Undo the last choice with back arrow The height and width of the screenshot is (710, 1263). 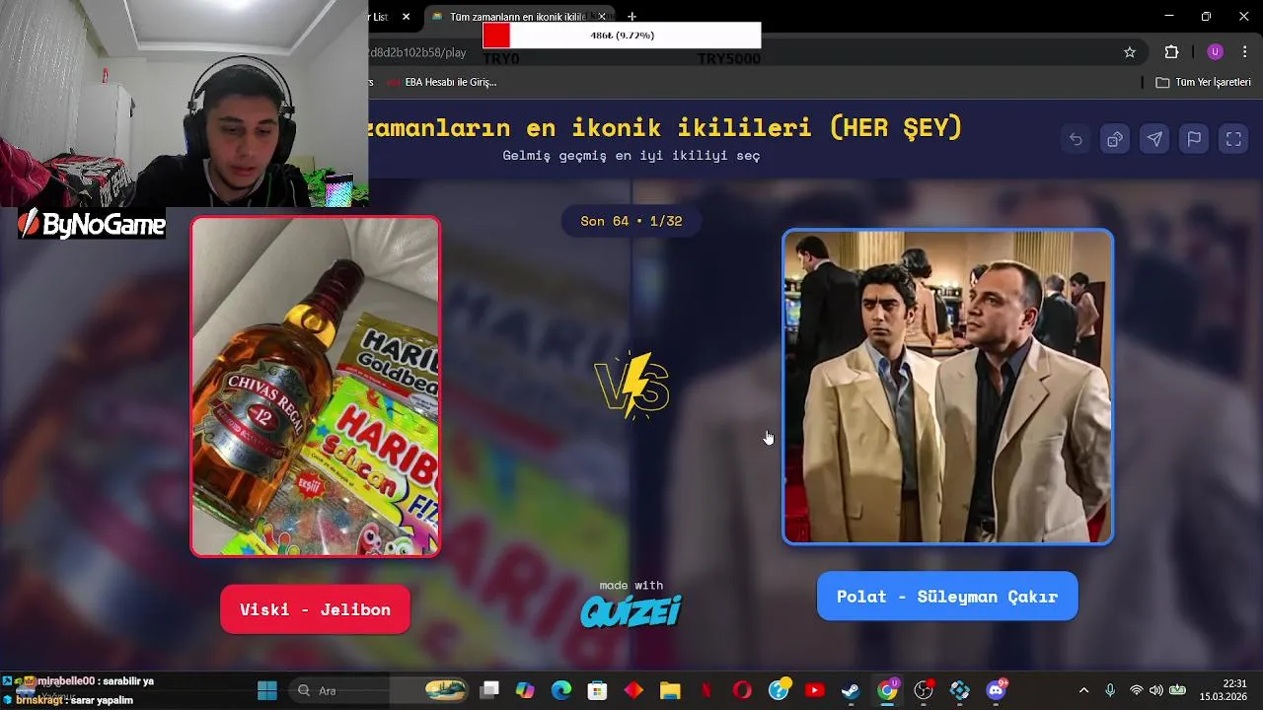[x=1076, y=139]
